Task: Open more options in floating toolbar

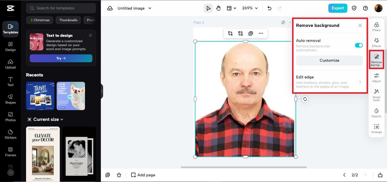Action: [261, 33]
